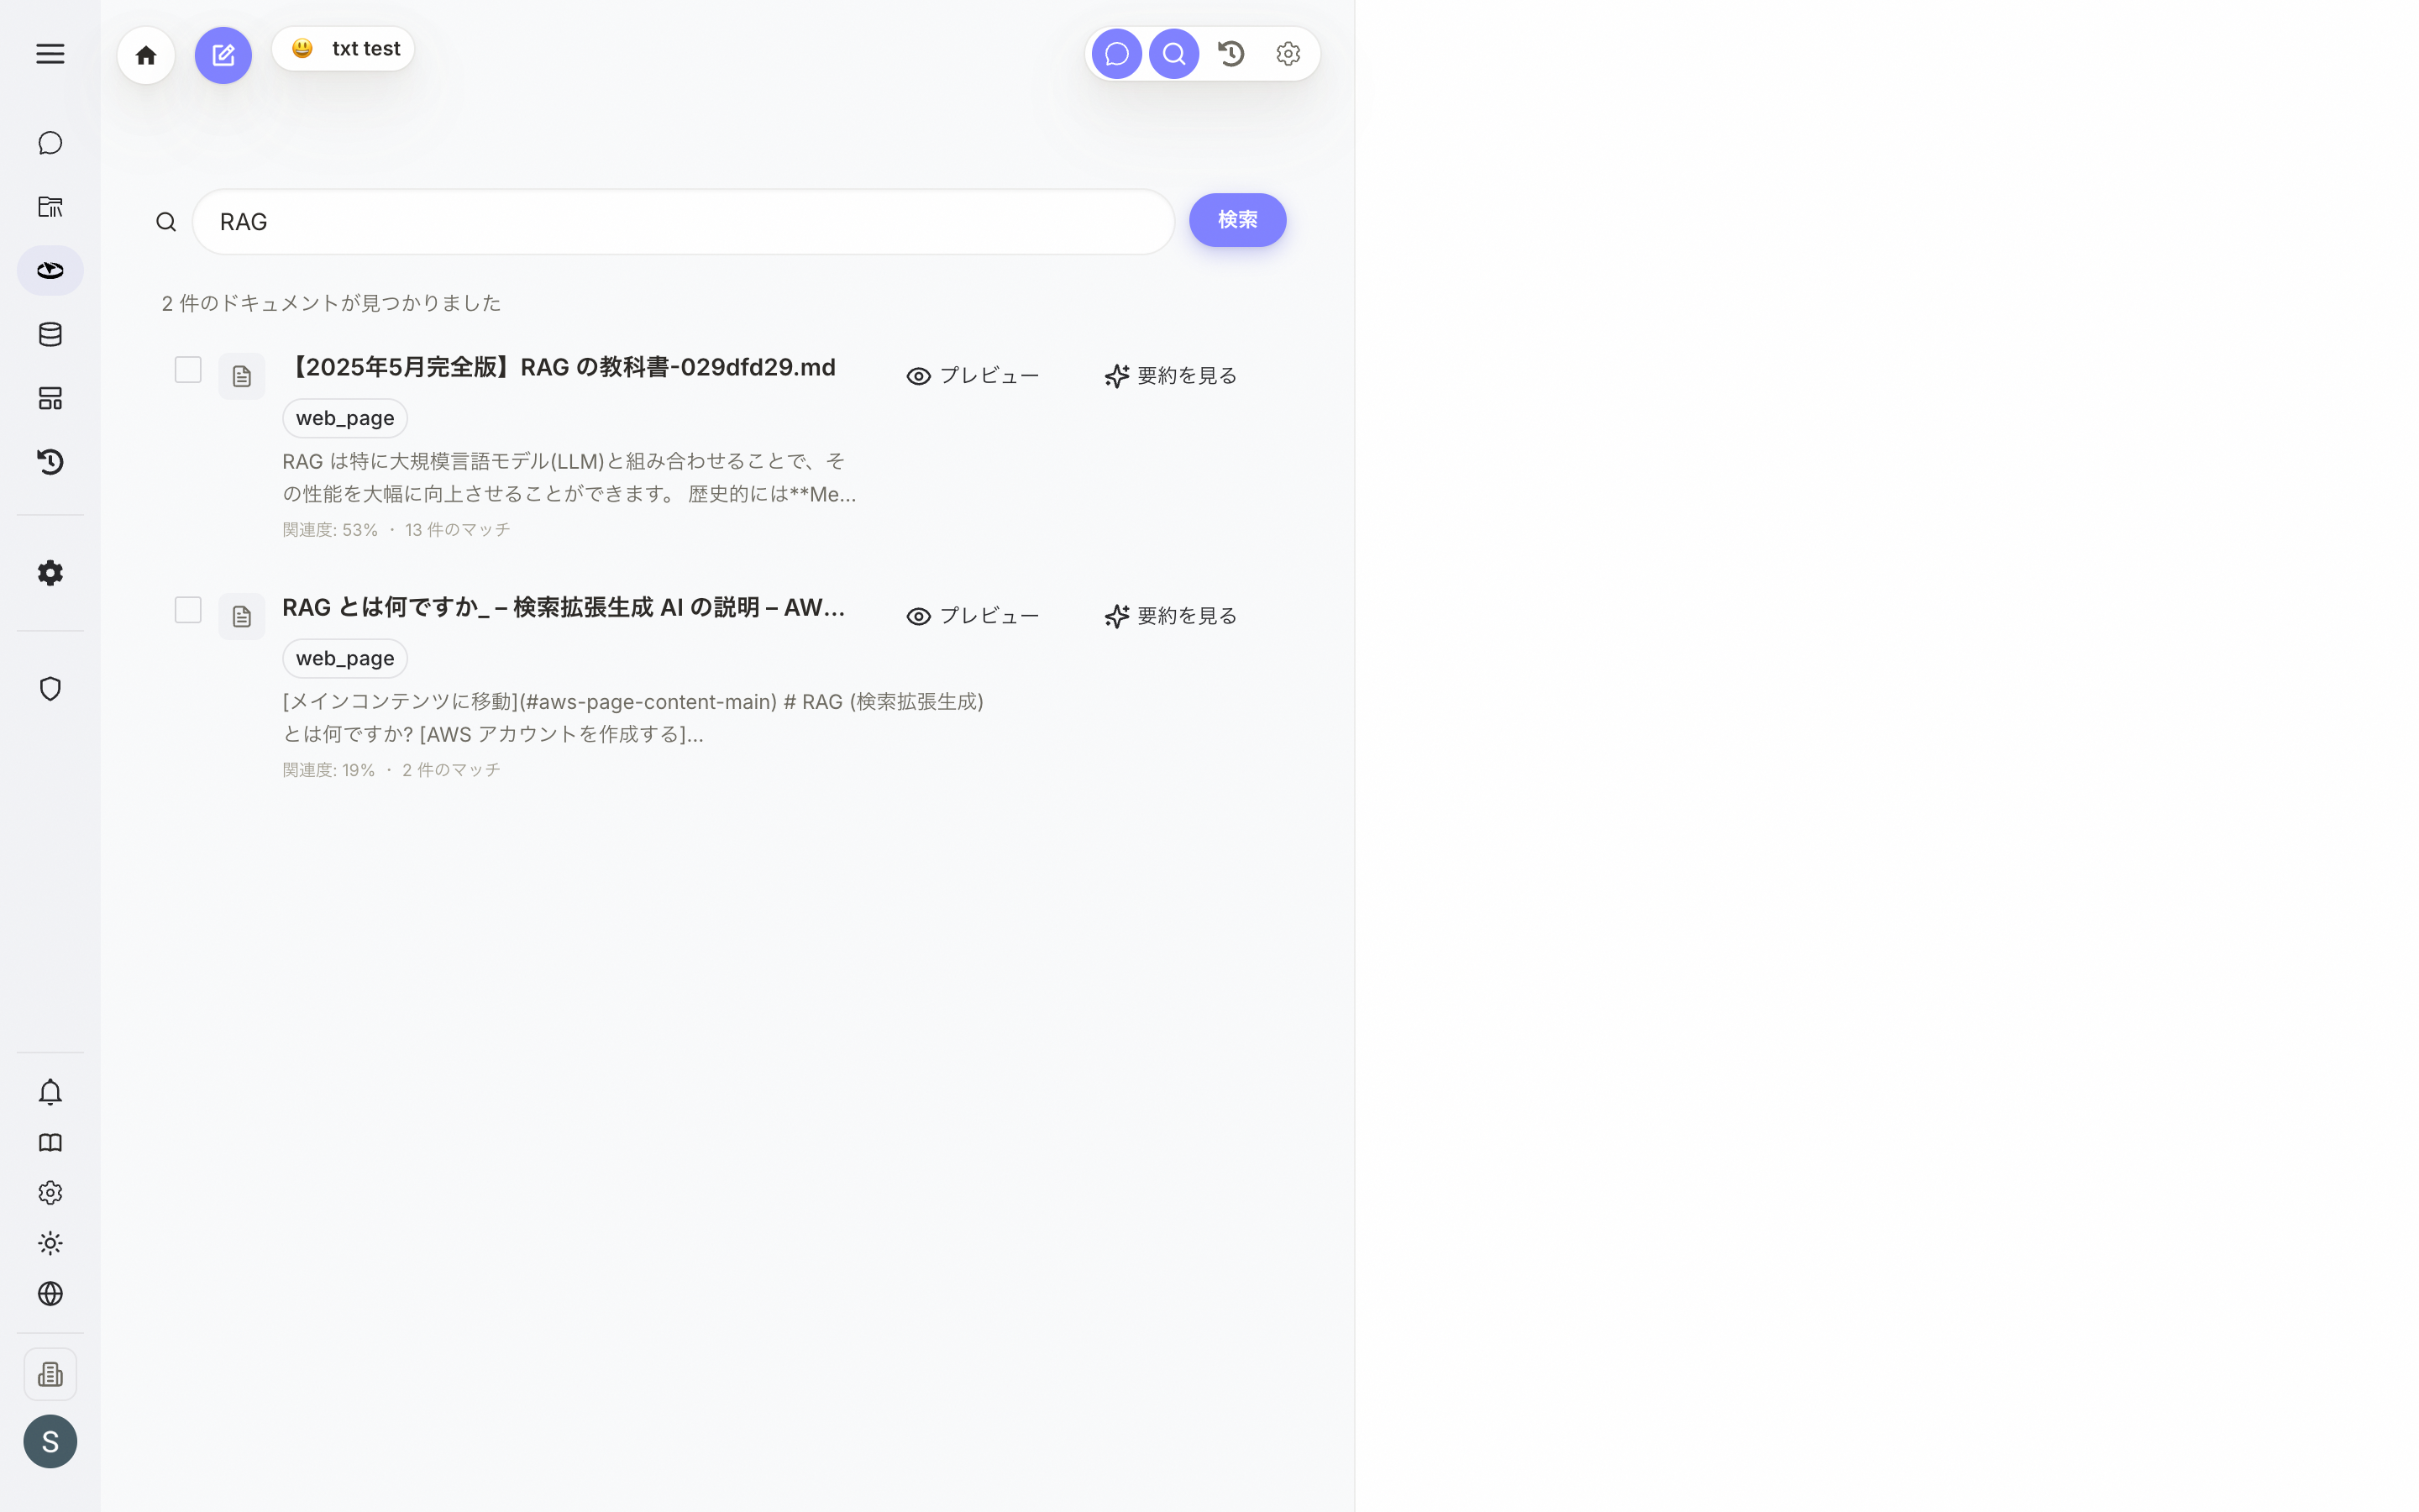Open the outlined gear settings icon near bottom
2419x1512 pixels.
pos(50,1193)
